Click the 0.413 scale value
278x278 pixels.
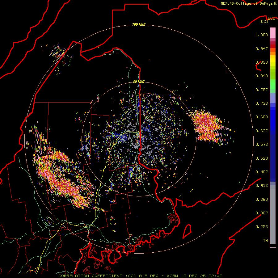[x=262, y=186]
